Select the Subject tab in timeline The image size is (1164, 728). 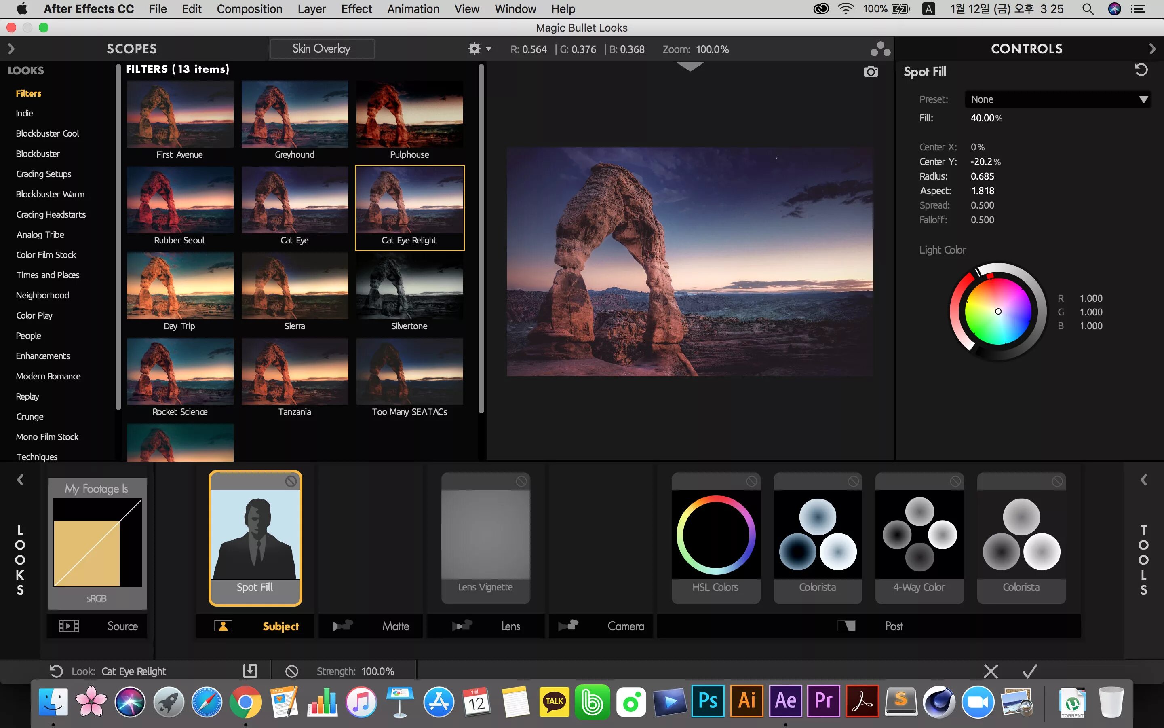click(281, 626)
